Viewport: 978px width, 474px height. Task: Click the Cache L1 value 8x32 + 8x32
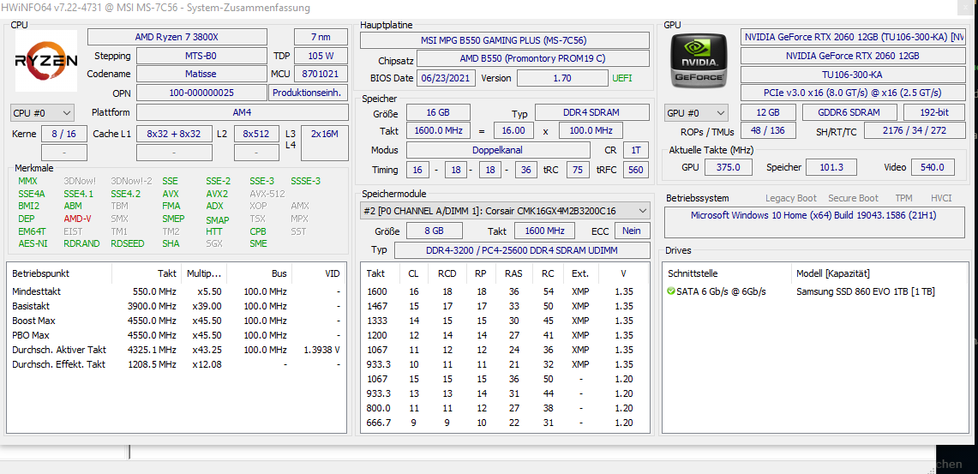tap(173, 134)
